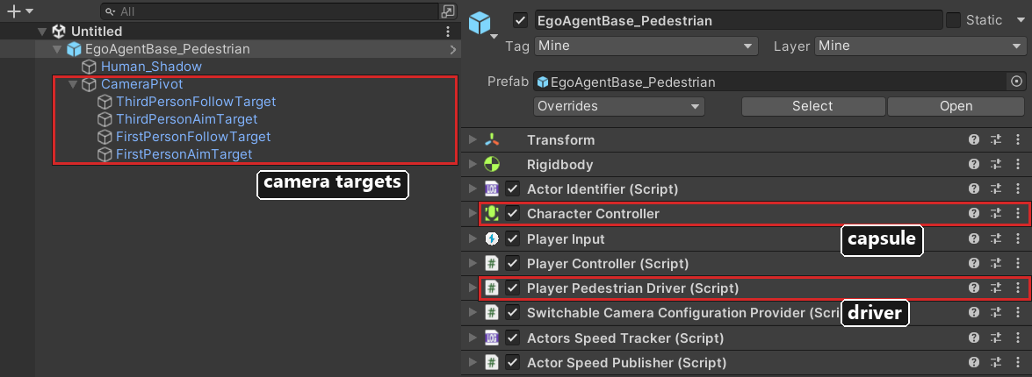
Task: Open the three-dot menu for Actor Identifier
Action: (x=1018, y=189)
